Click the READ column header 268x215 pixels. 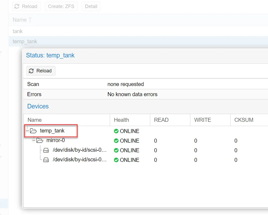click(x=170, y=120)
